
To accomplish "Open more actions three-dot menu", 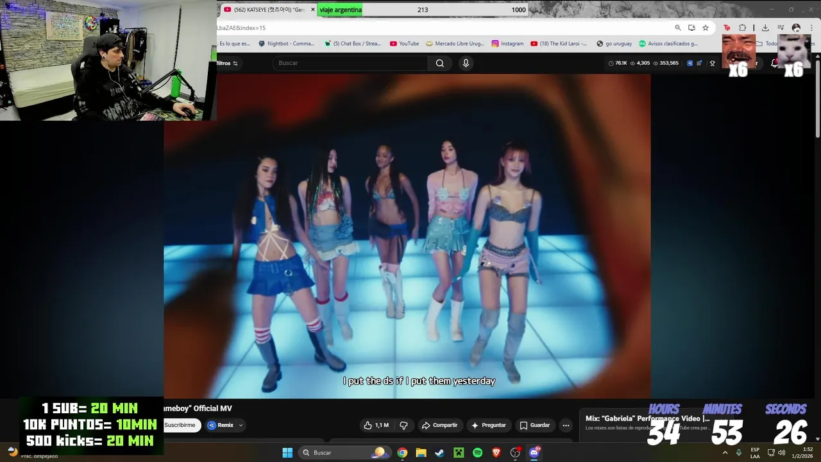I will (x=566, y=425).
